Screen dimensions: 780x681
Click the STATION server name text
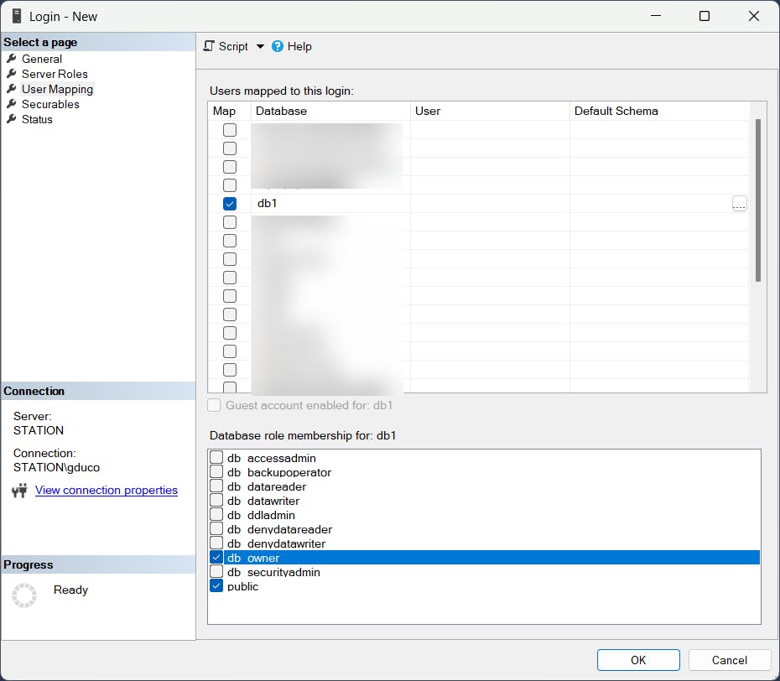coord(39,430)
